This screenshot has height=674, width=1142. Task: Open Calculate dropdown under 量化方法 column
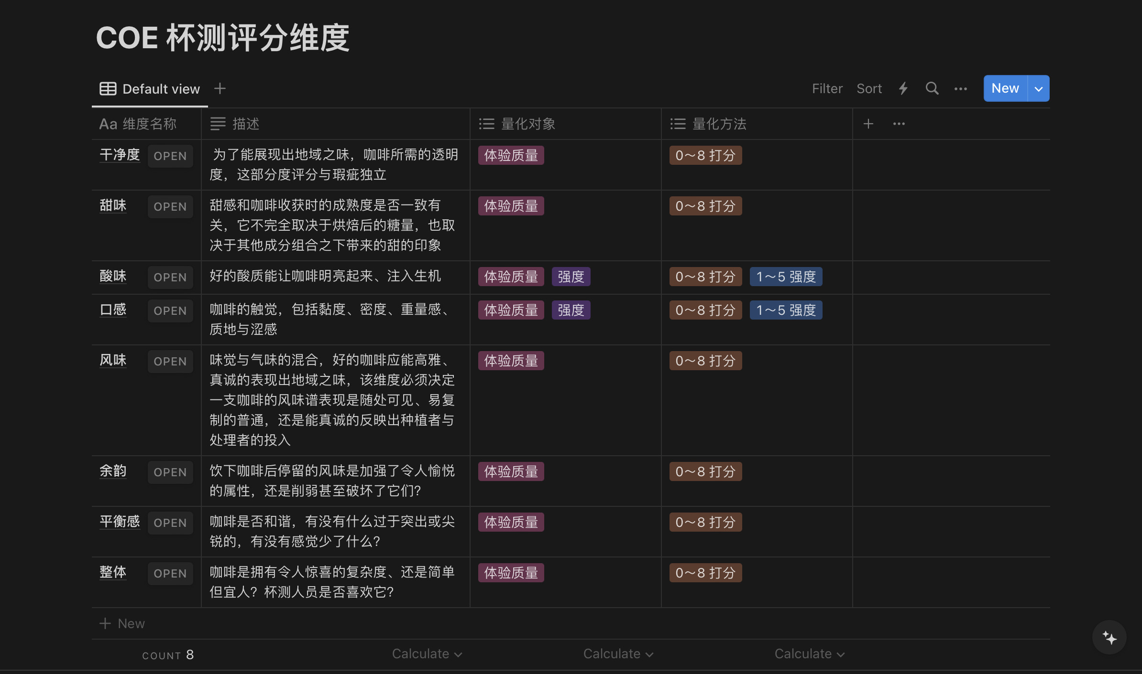pos(809,653)
